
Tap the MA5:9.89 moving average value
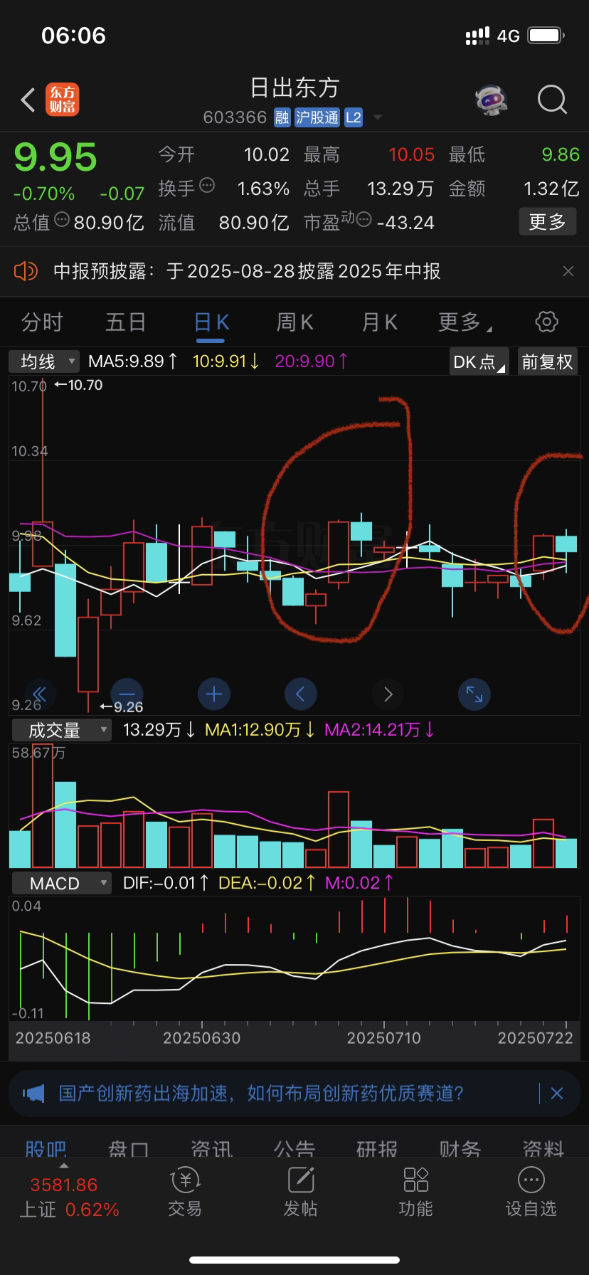133,361
